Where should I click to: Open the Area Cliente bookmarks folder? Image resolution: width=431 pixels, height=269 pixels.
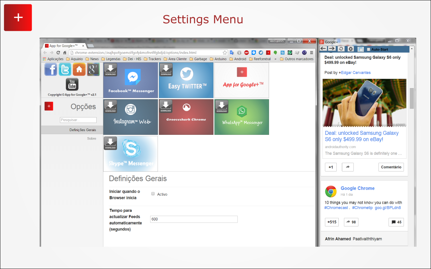(175, 59)
